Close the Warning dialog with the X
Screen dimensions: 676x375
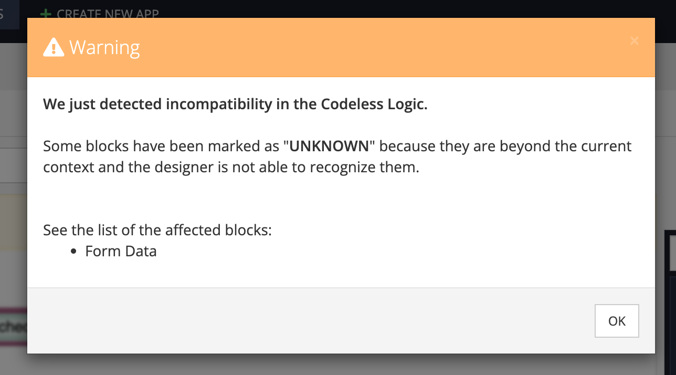pyautogui.click(x=635, y=41)
